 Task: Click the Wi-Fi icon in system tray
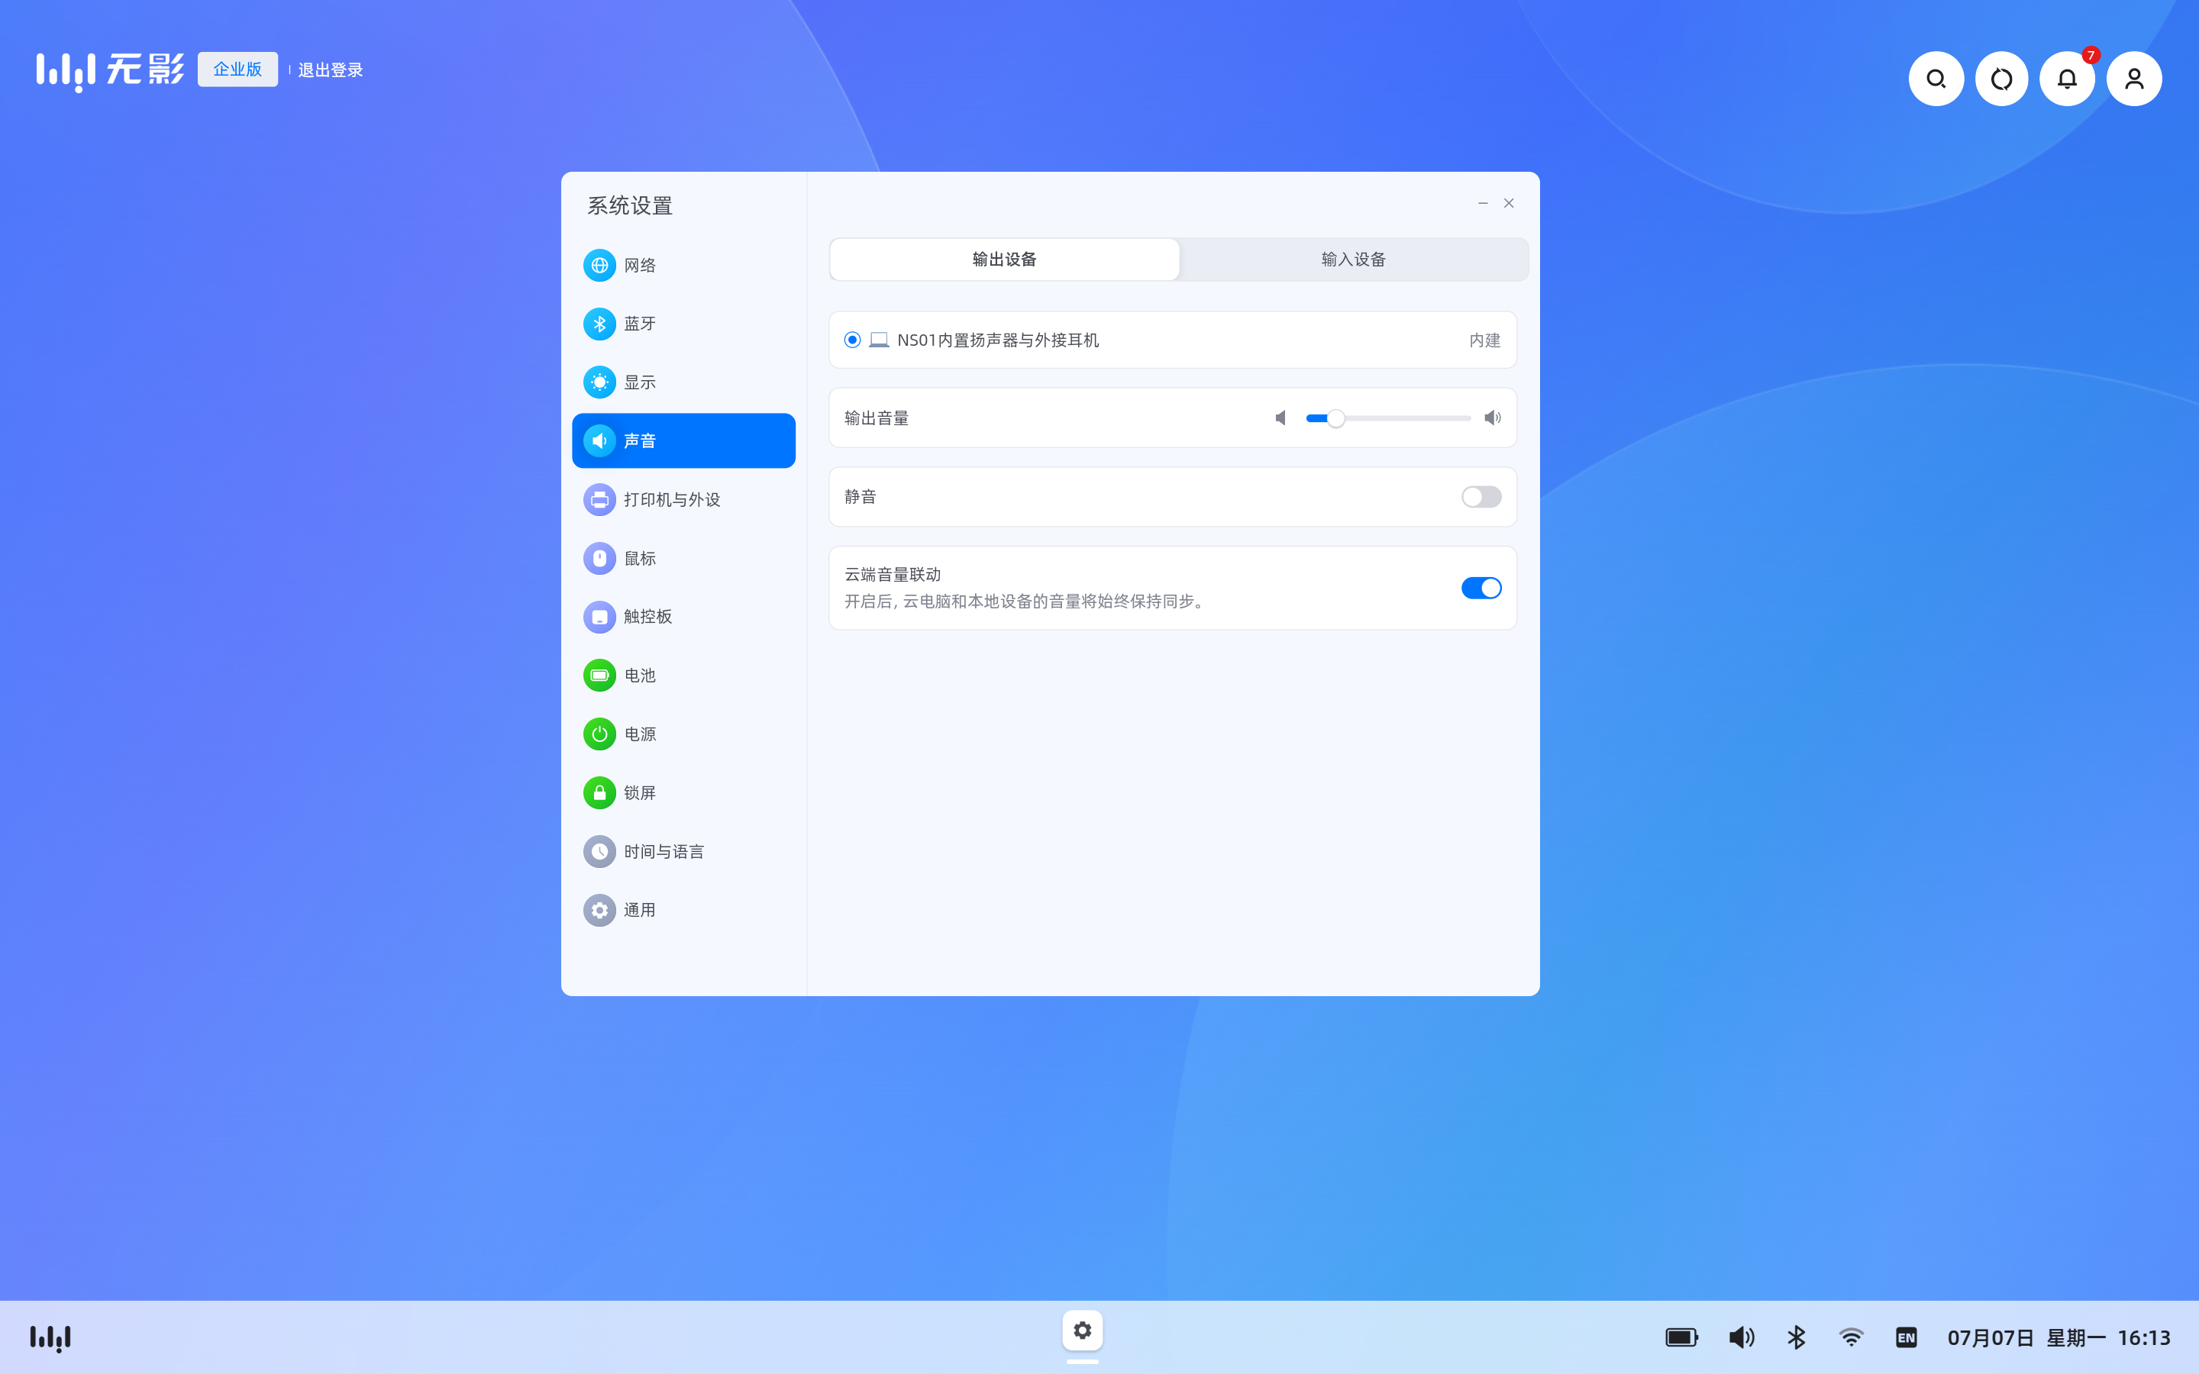pyautogui.click(x=1851, y=1337)
